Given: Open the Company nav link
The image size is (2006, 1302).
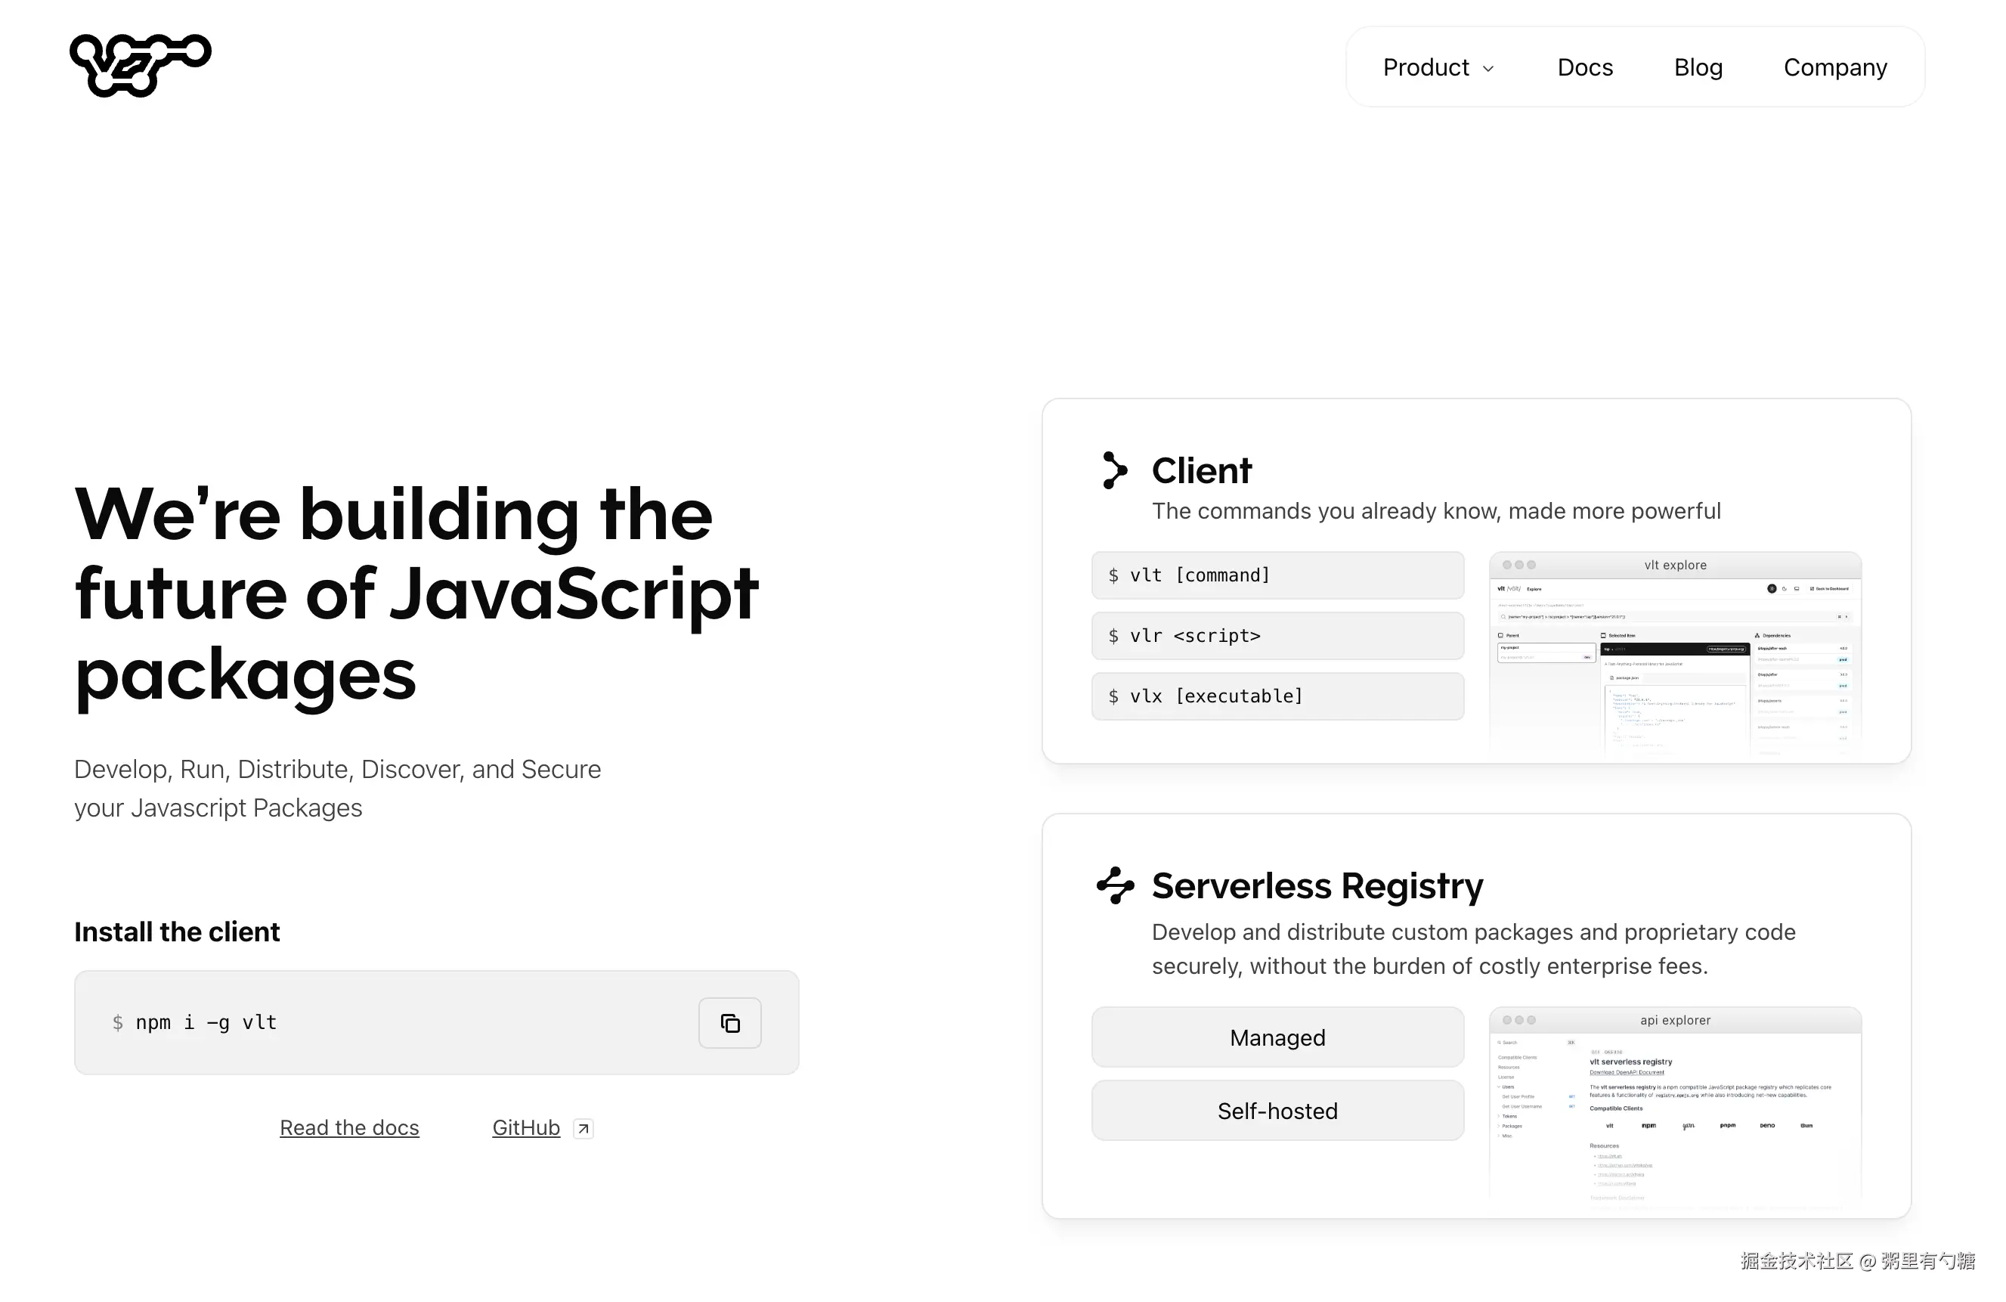Looking at the screenshot, I should pos(1835,67).
